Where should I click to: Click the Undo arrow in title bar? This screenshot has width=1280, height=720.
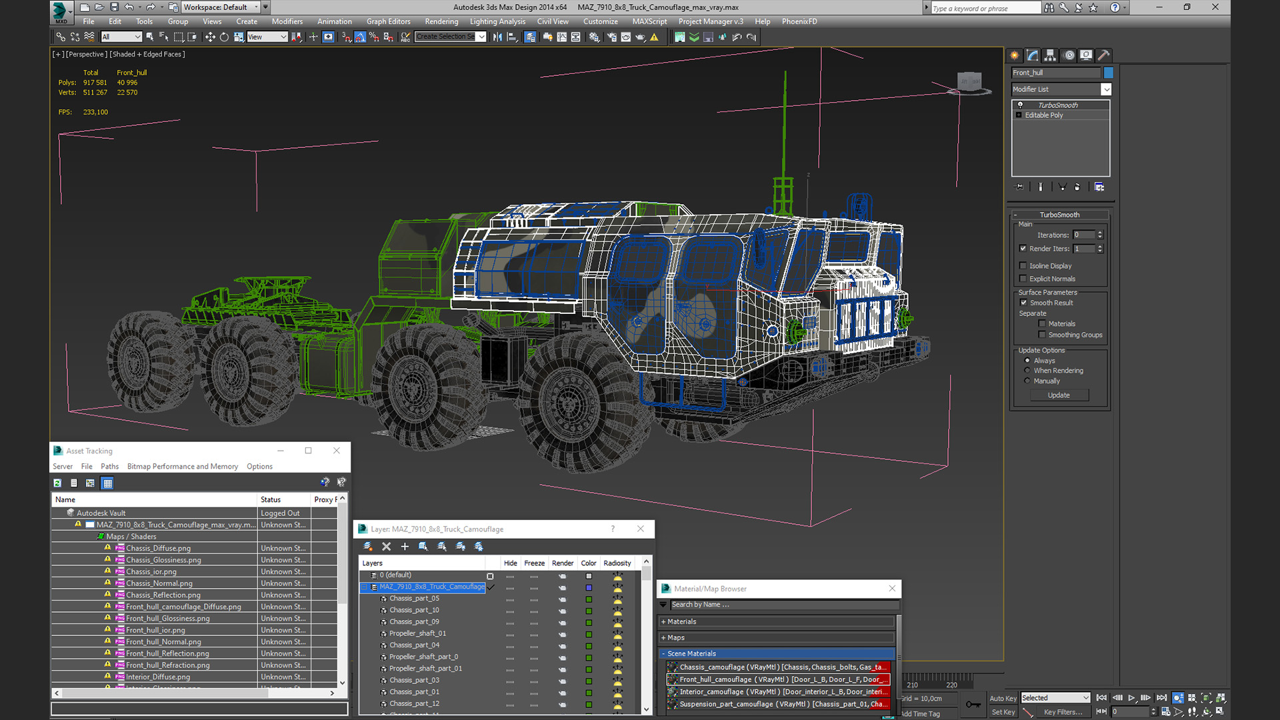[129, 7]
